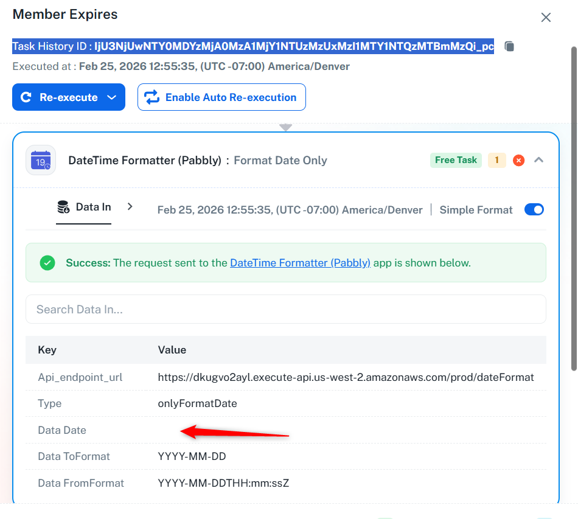Switch to the Data In tab
The width and height of the screenshot is (578, 519).
(93, 207)
